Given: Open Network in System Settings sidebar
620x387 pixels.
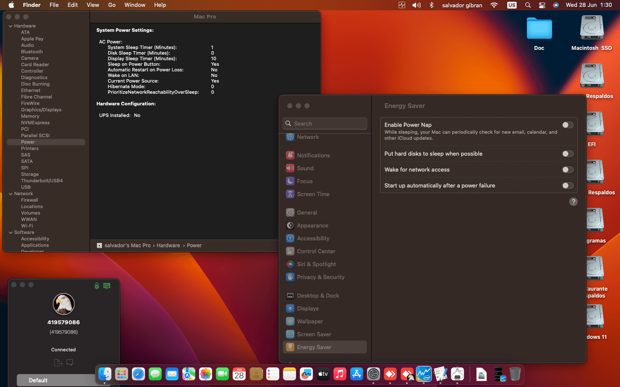Looking at the screenshot, I should click(x=325, y=137).
